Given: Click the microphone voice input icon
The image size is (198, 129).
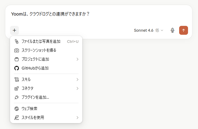Looking at the screenshot, I should [x=172, y=30].
